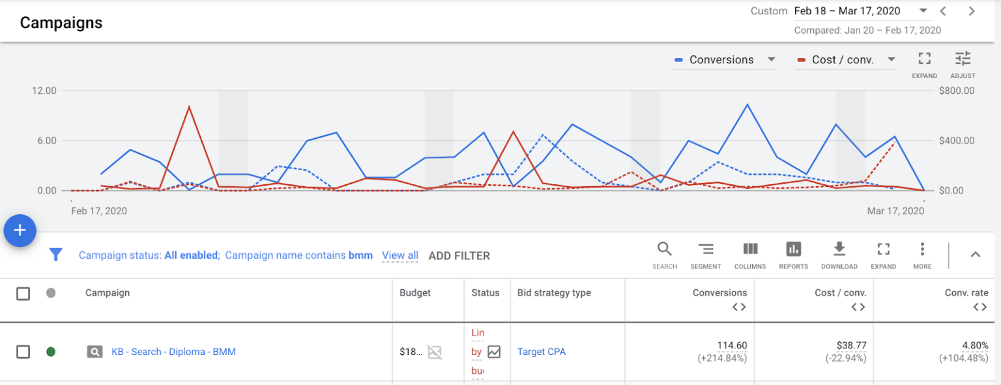Click the blue Conversions legend color swatch
This screenshot has height=385, width=1001.
(678, 59)
